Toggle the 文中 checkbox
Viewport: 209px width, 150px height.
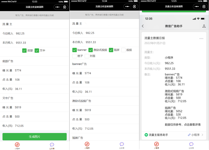pyautogui.click(x=37, y=50)
